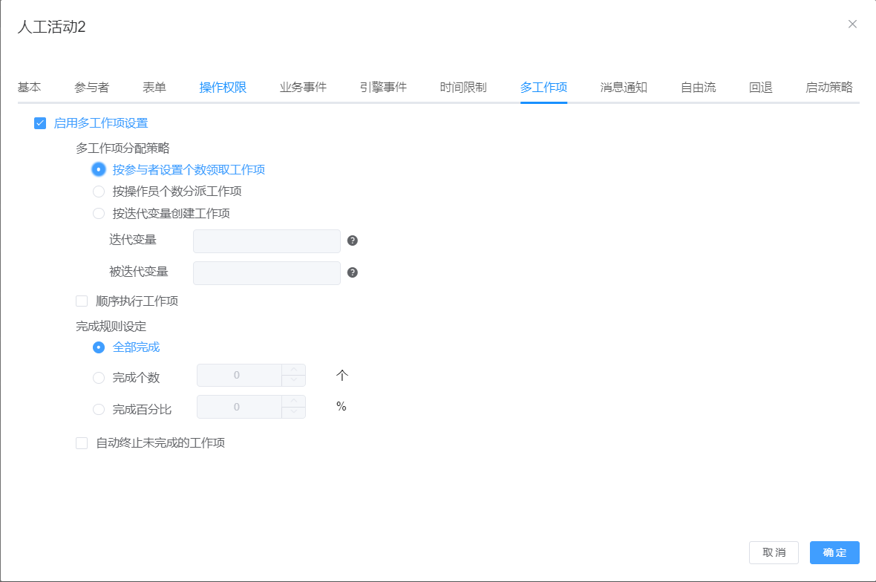Image resolution: width=876 pixels, height=582 pixels.
Task: Select the 按操作员个数分派工作项 radio option
Action: 99,192
